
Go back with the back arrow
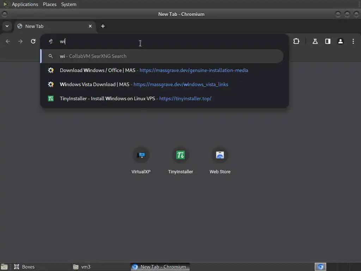[8, 41]
